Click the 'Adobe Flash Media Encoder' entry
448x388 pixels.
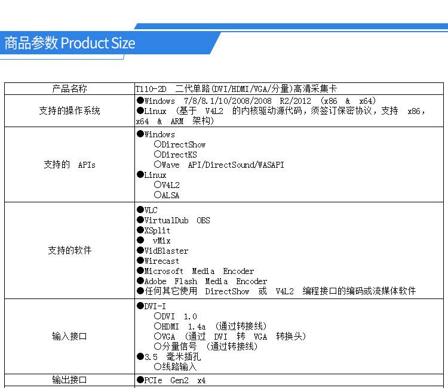coord(202,281)
